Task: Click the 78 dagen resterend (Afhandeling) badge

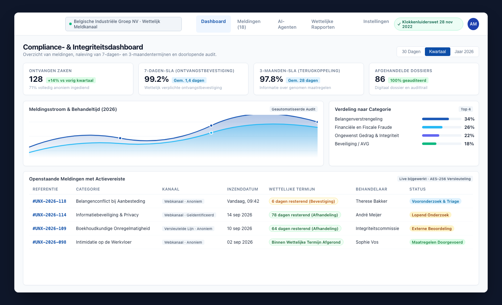Action: [x=305, y=215]
